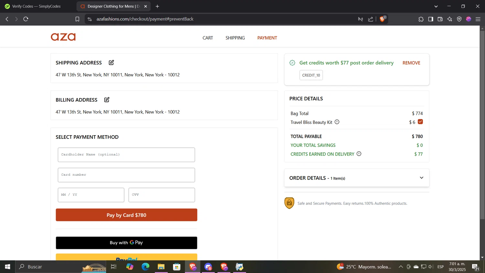Click the credits badge icon in offer box

[292, 63]
